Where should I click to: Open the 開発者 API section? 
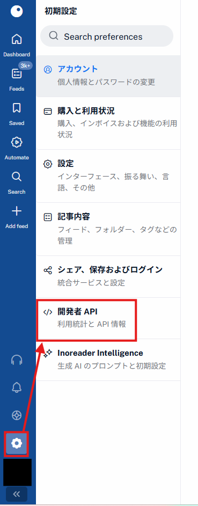[109, 319]
